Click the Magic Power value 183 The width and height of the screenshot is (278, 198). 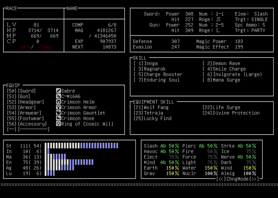239,42
